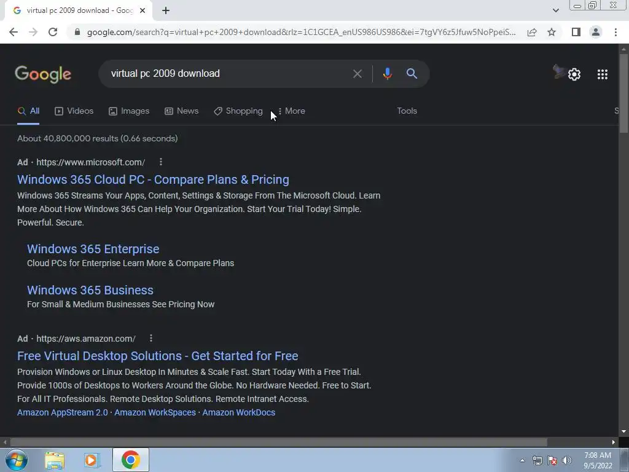Open the Chrome profile avatar menu

point(596,32)
